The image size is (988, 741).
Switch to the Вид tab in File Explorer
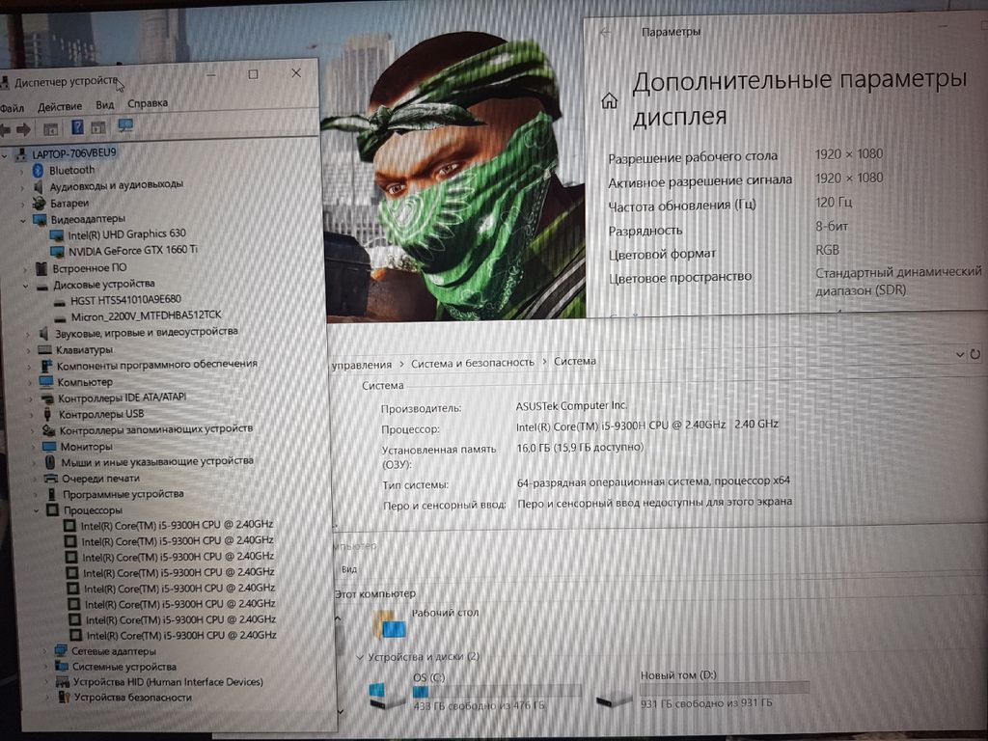point(349,569)
